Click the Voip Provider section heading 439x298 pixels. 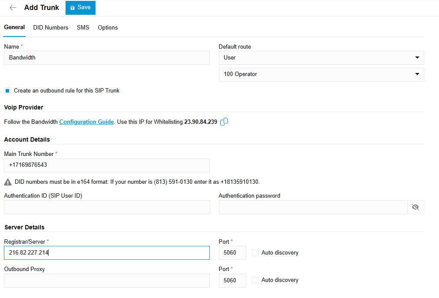click(23, 107)
